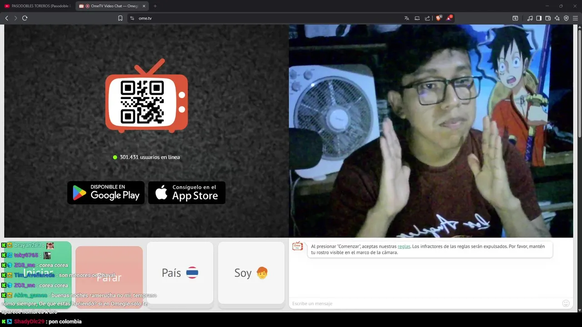Viewport: 582px width, 327px height.
Task: Open site settings icon beside ome.tv address
Action: 132,18
